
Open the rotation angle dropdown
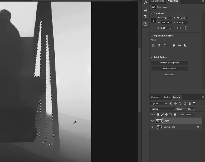click(171, 28)
